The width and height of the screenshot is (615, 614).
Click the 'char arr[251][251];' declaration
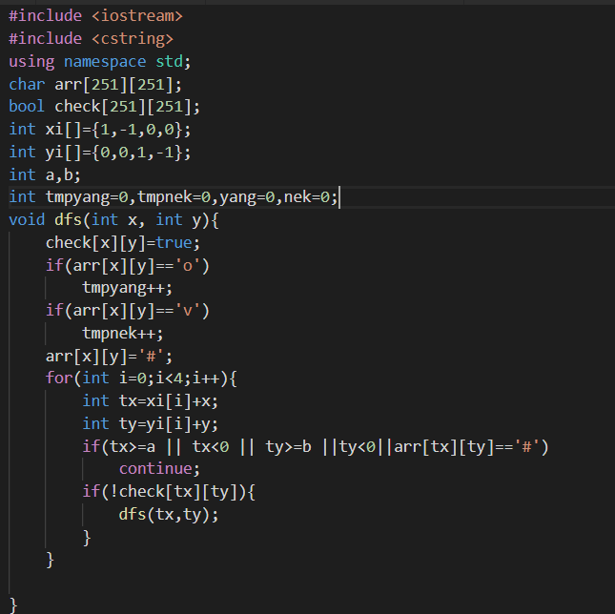95,84
